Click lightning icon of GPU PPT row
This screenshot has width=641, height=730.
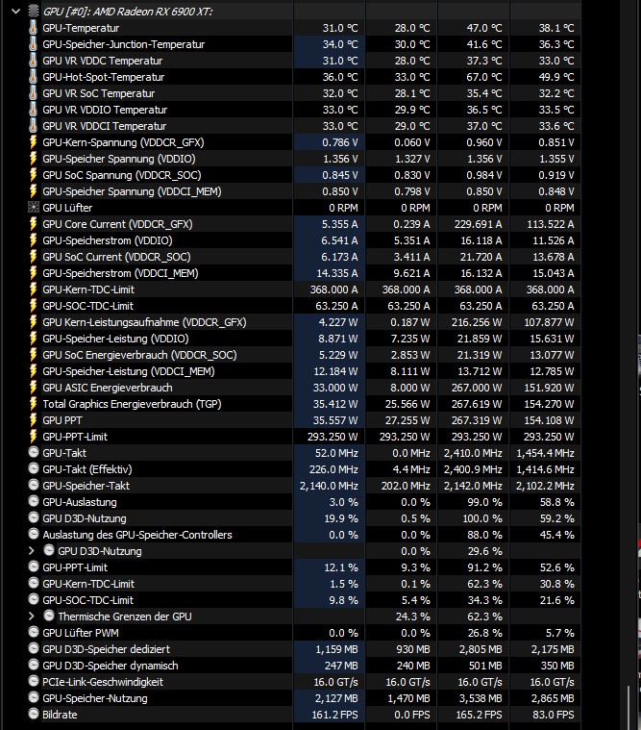point(33,420)
